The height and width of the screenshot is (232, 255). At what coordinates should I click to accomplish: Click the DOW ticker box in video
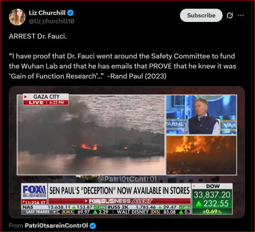coord(212,199)
